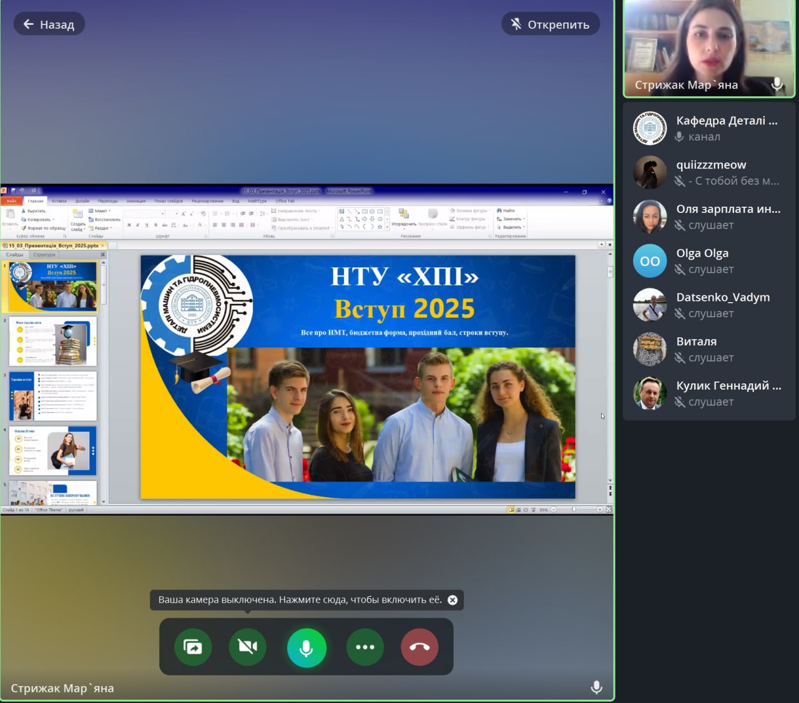The width and height of the screenshot is (799, 703).
Task: Switch to PowerPoint Показ слайдов ribbon tab
Action: click(169, 201)
